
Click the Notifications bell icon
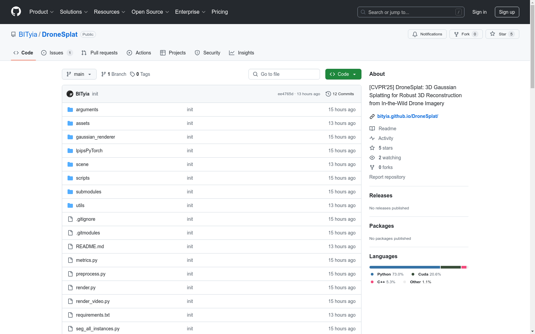415,34
